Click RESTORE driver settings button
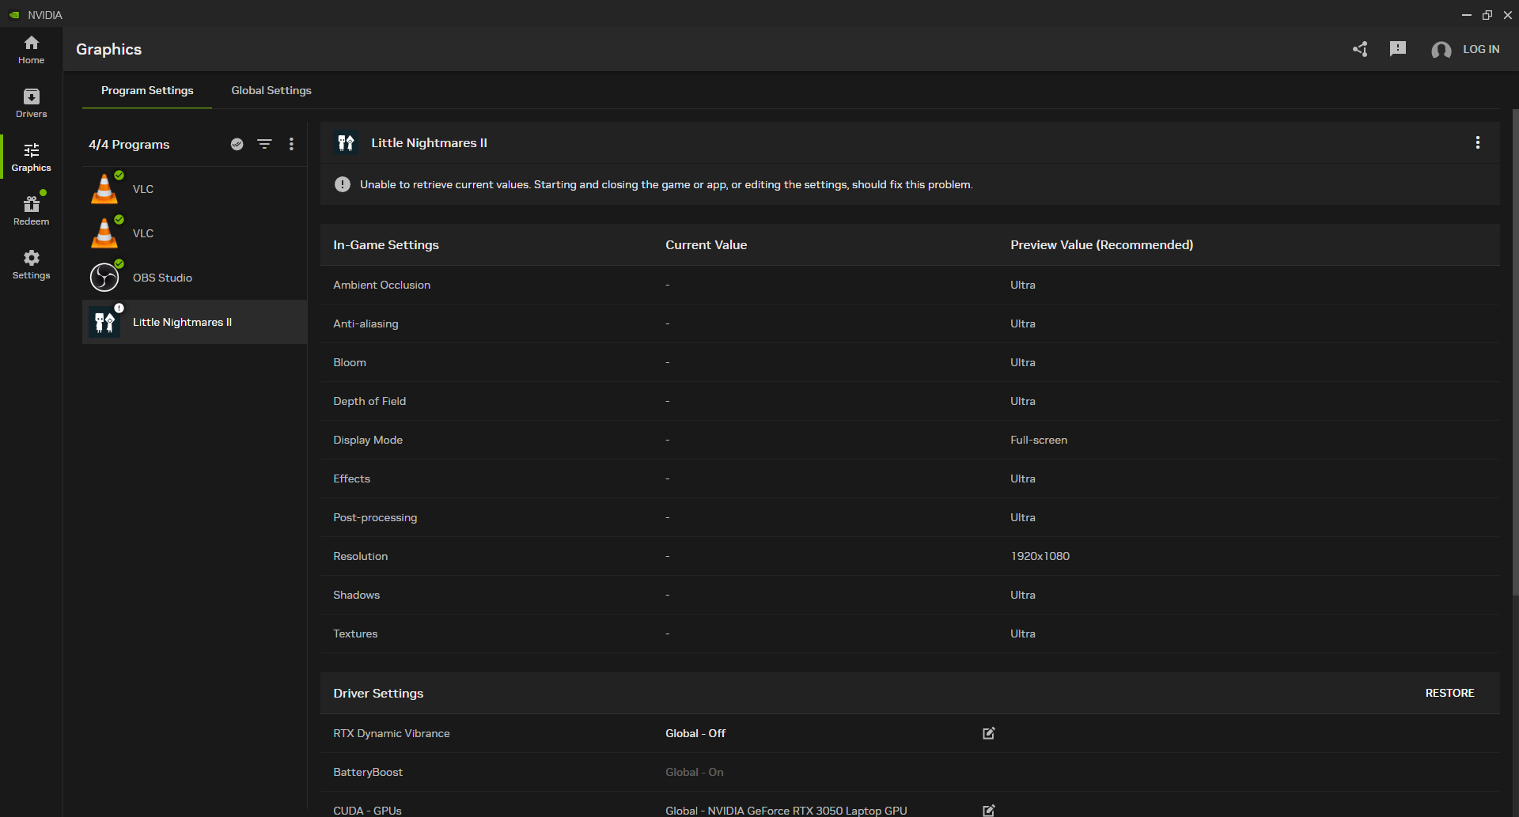 [x=1449, y=693]
